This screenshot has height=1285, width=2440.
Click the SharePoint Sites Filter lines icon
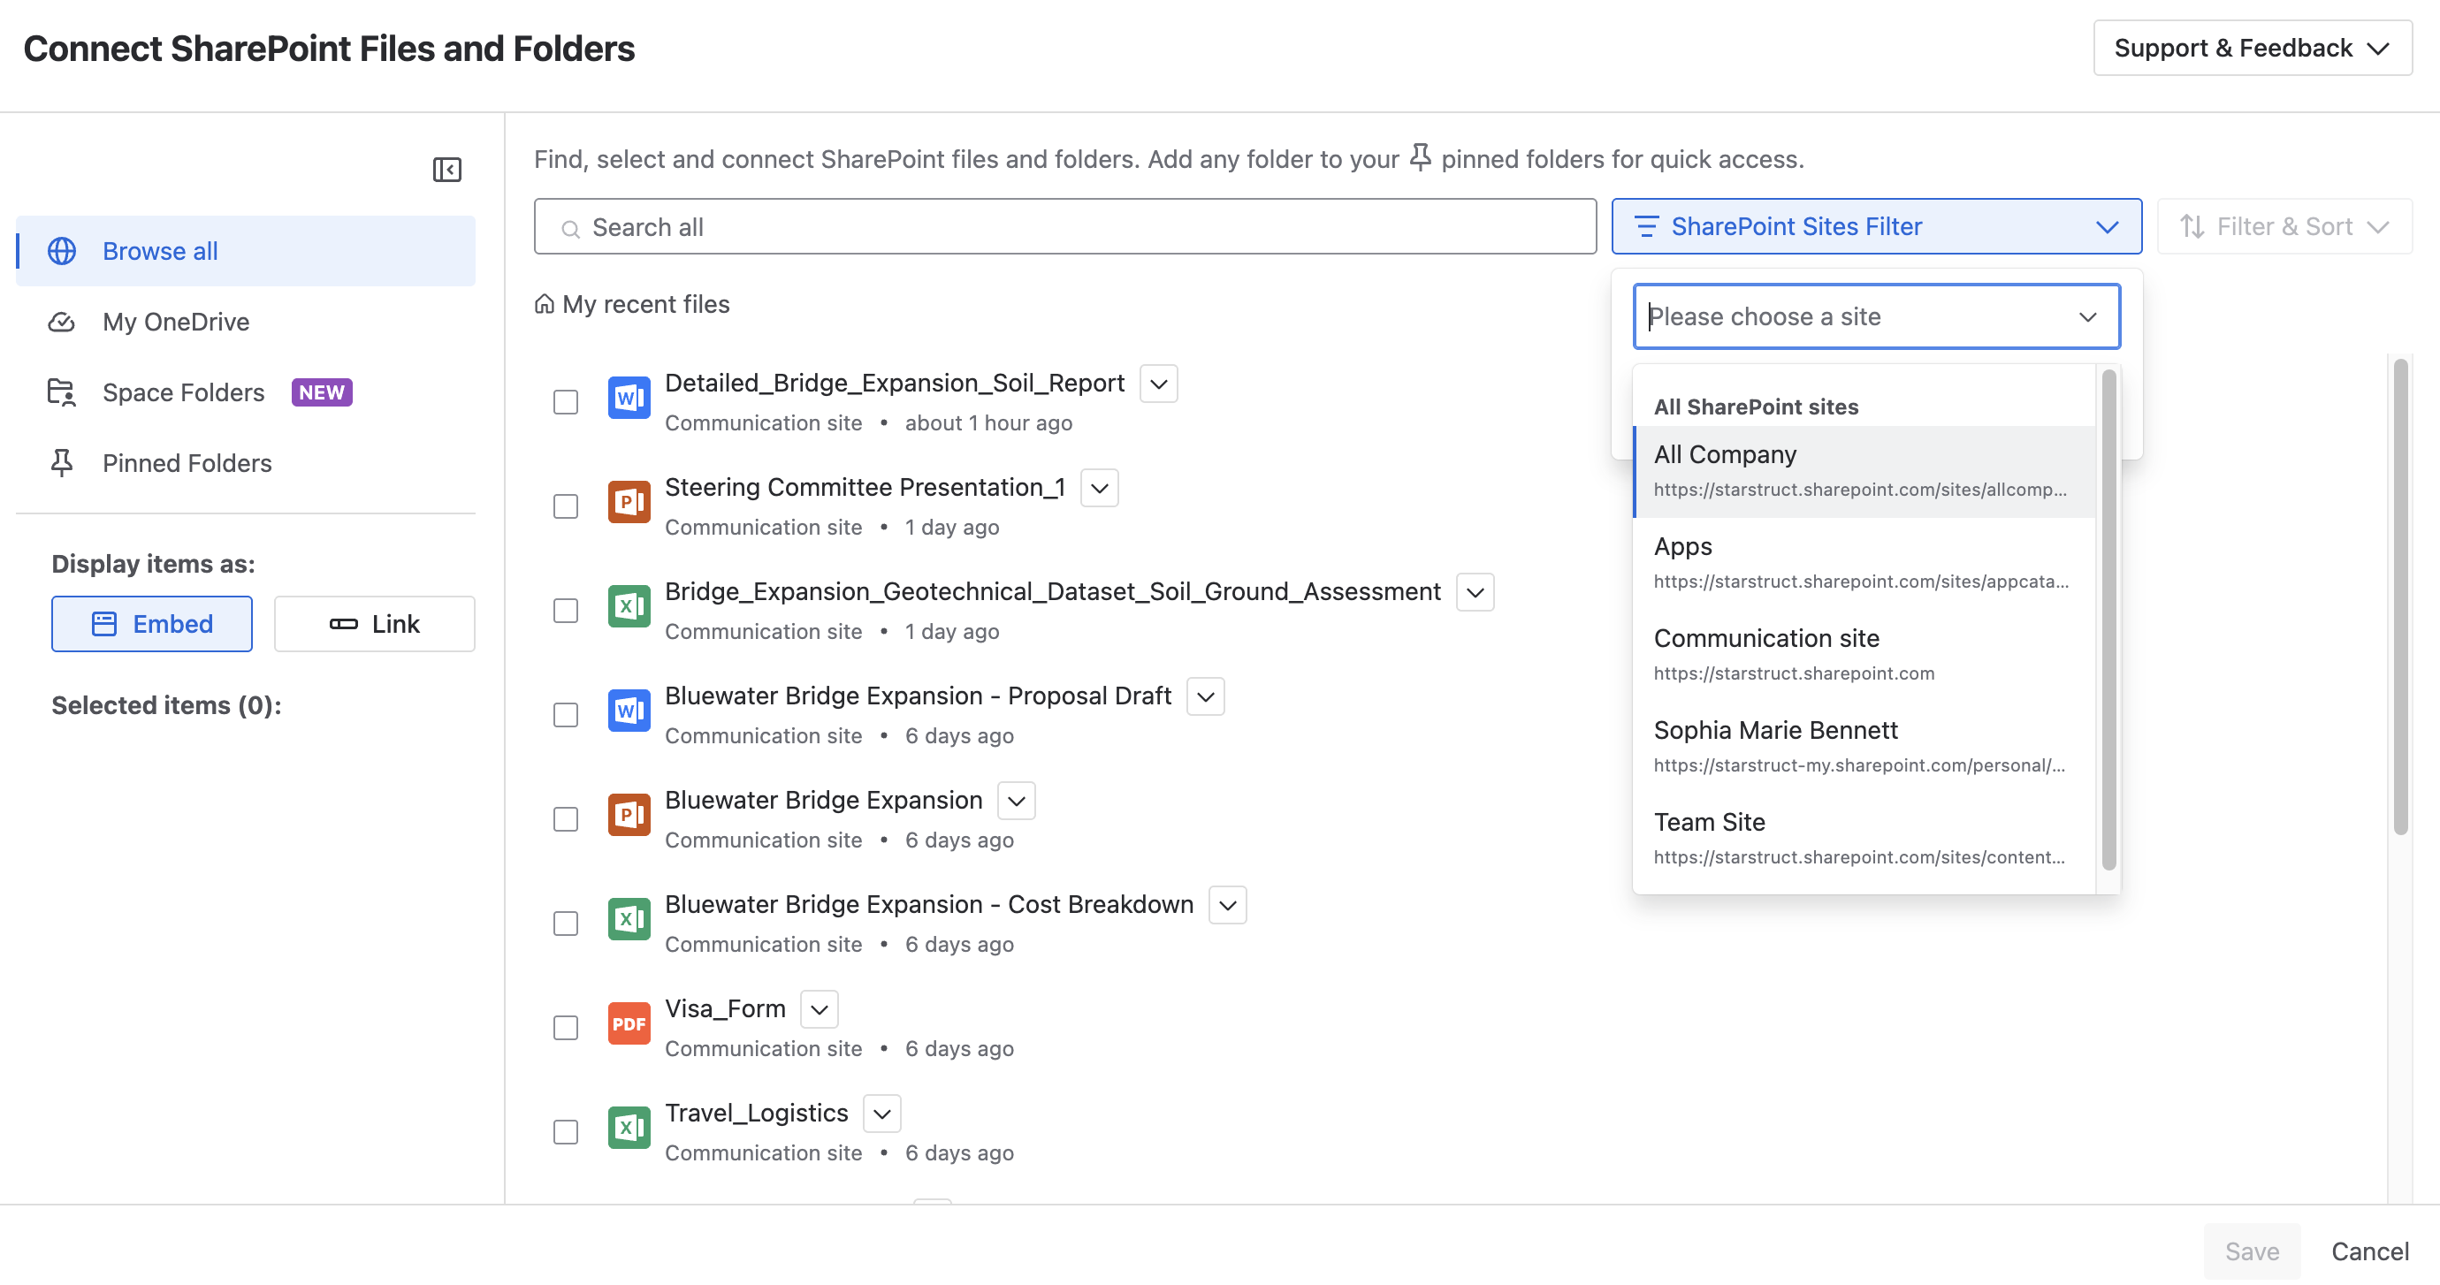coord(1646,226)
